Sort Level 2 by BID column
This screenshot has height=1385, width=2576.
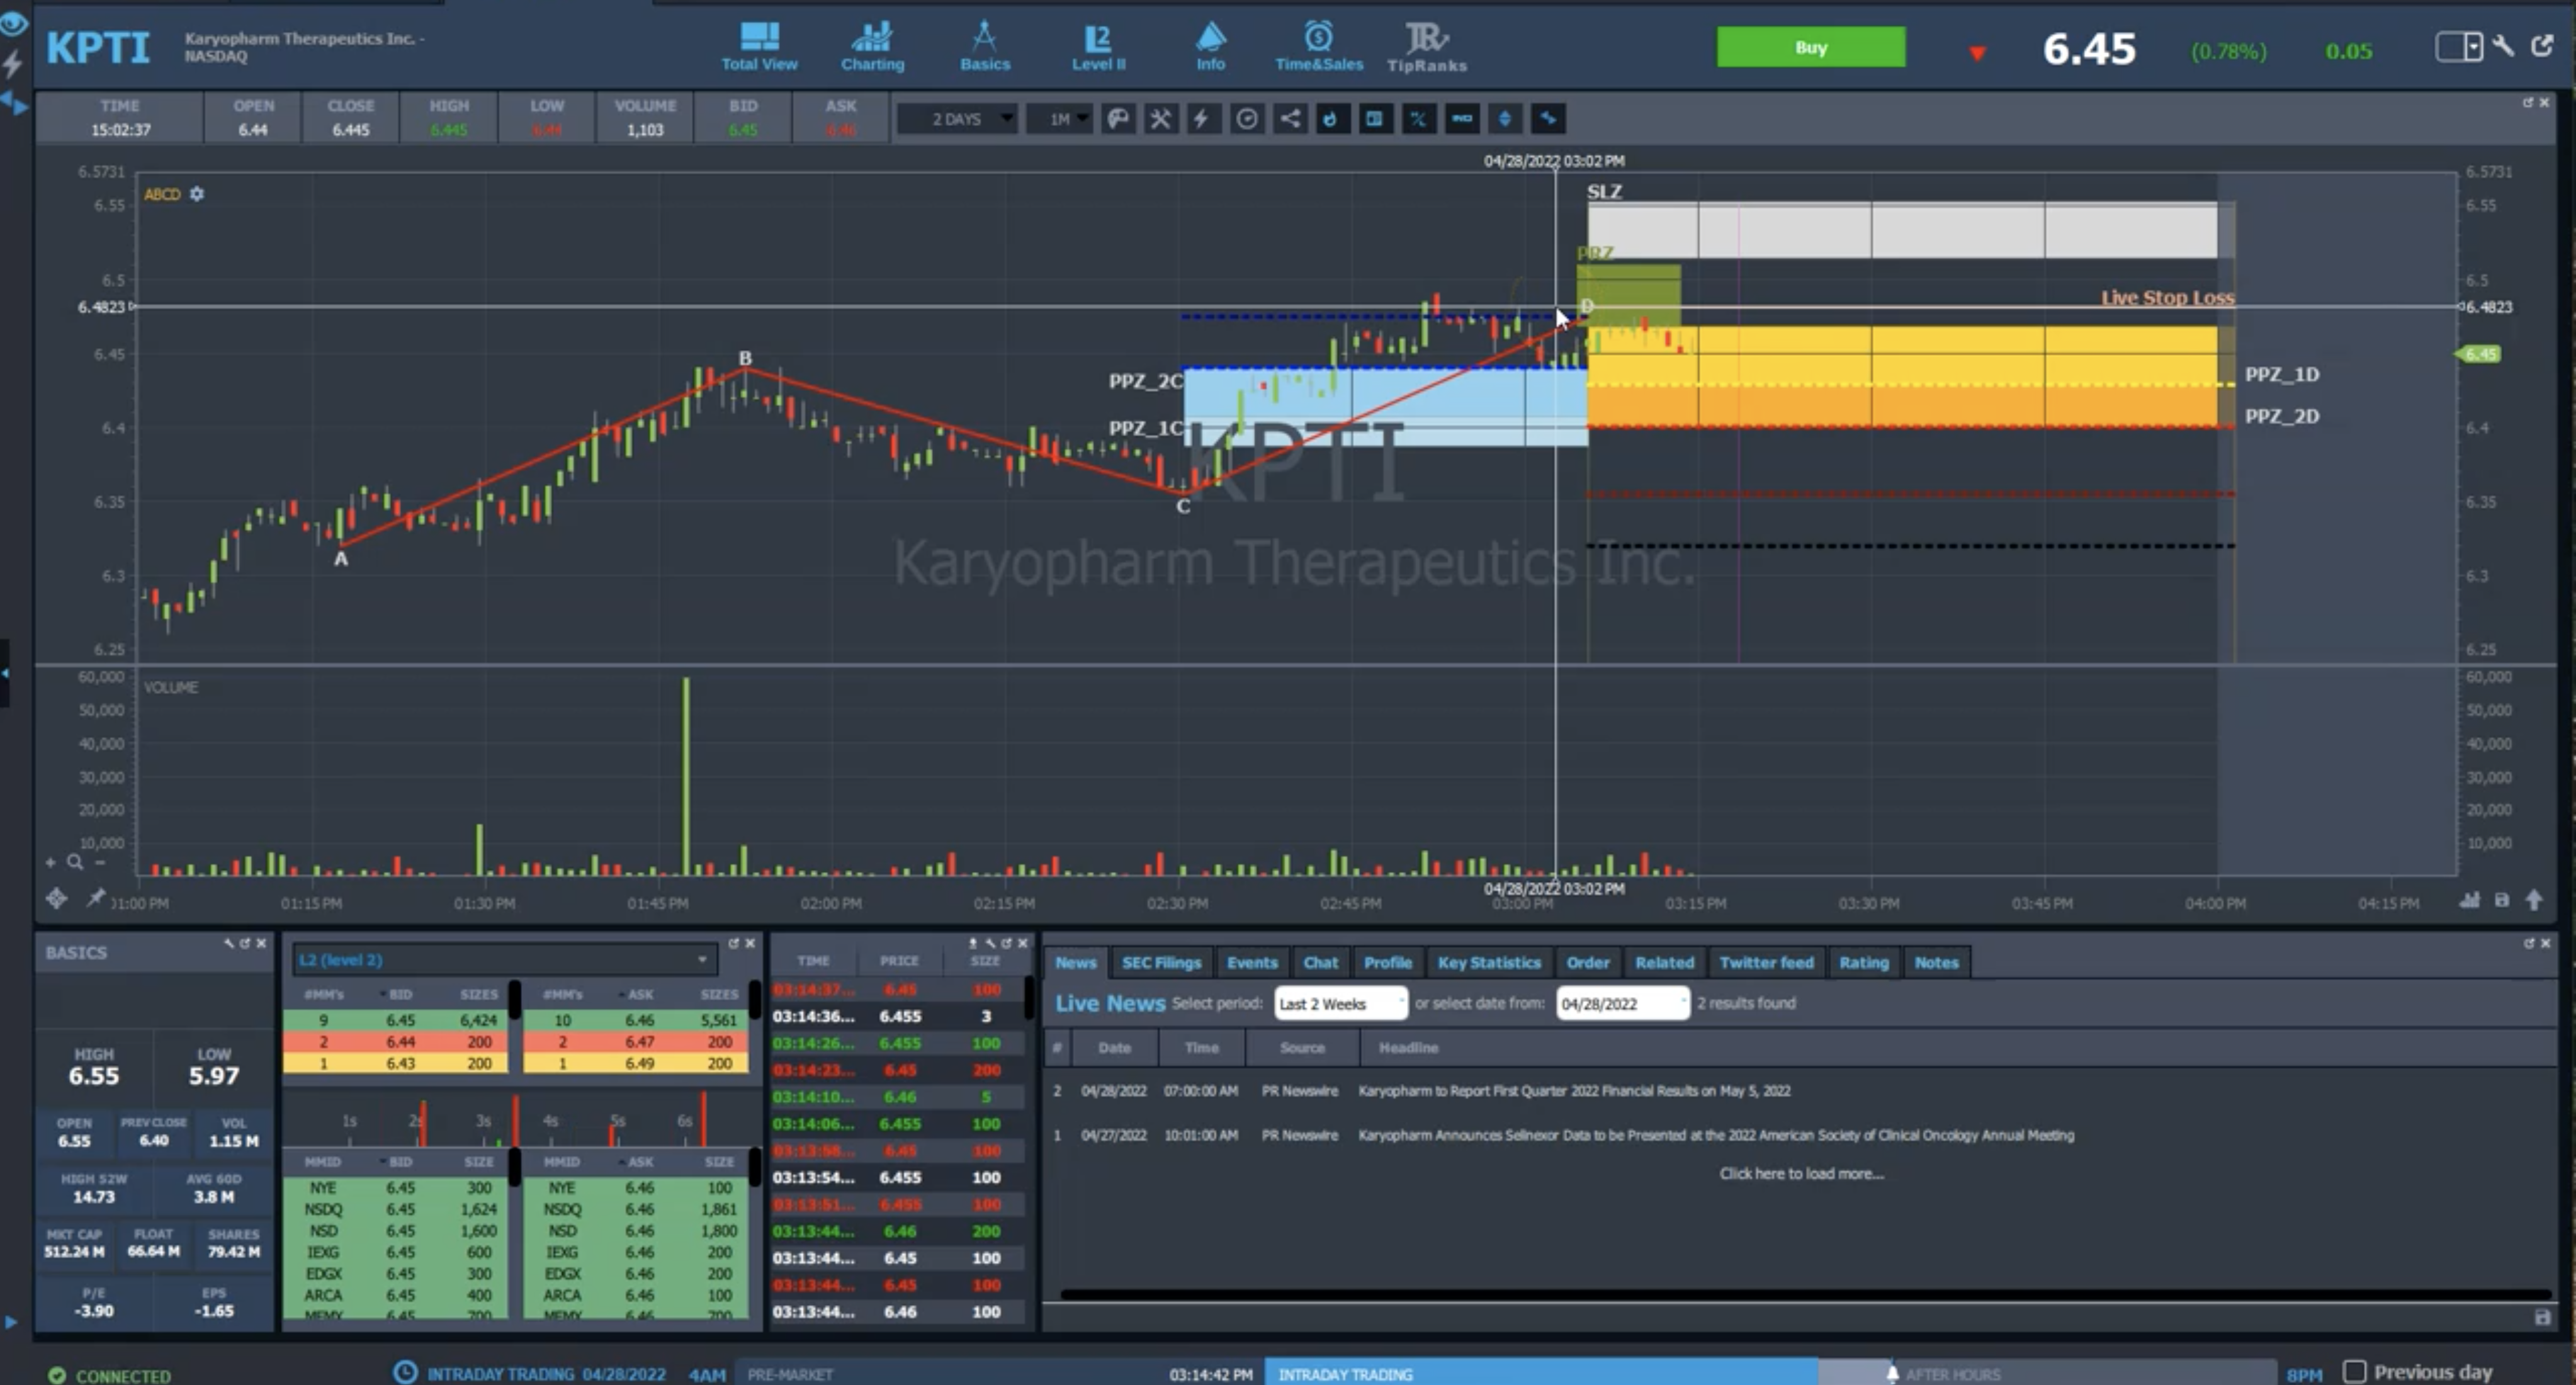coord(400,994)
